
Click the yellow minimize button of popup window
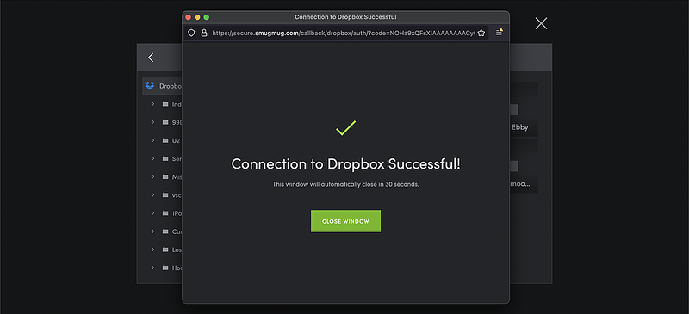pos(197,17)
